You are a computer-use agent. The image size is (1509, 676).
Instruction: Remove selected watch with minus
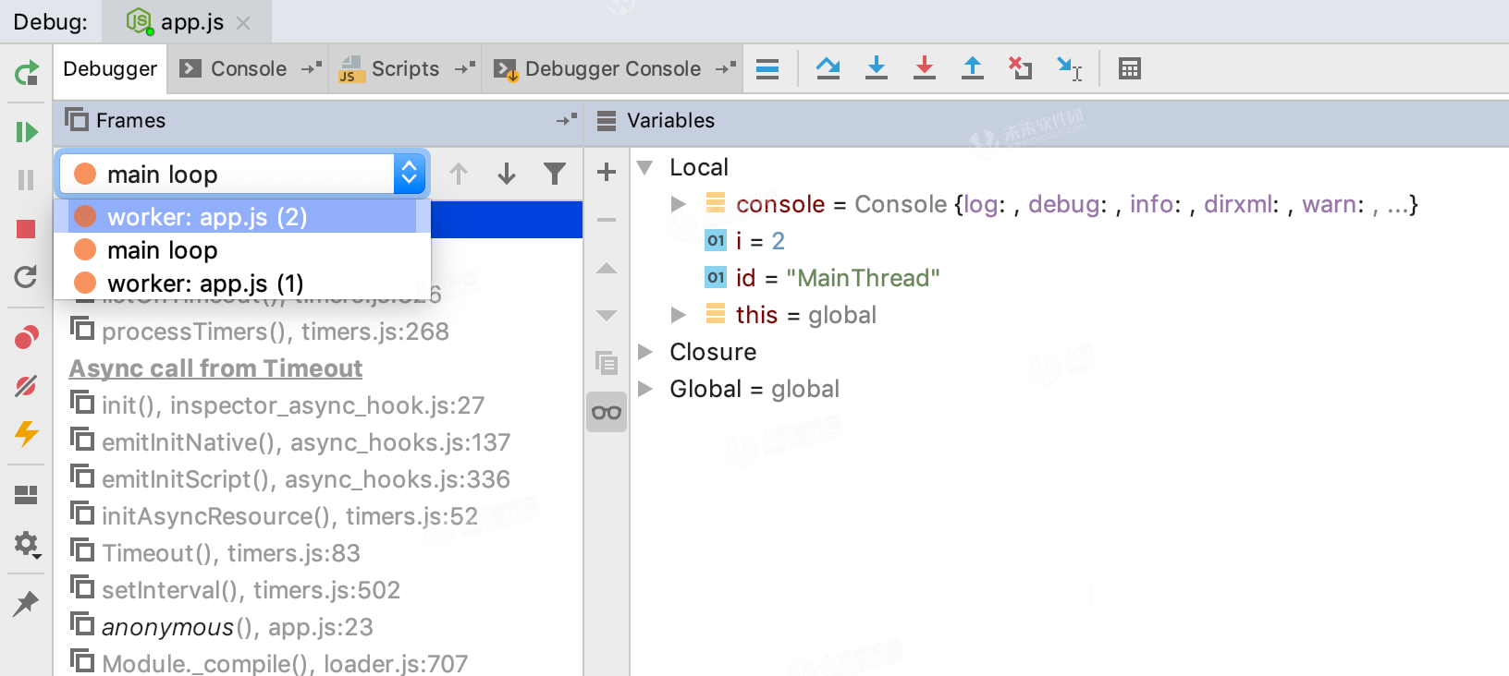click(607, 220)
